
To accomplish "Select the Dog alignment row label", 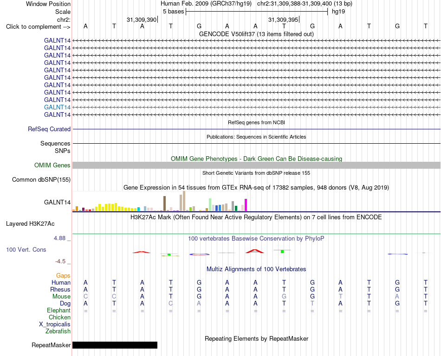I will coord(65,304).
